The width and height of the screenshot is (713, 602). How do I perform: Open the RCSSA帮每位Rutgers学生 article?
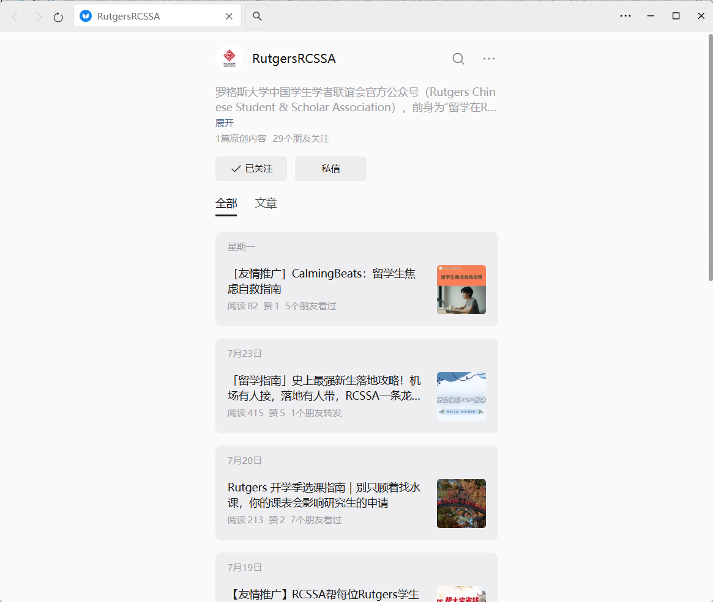[x=323, y=594]
